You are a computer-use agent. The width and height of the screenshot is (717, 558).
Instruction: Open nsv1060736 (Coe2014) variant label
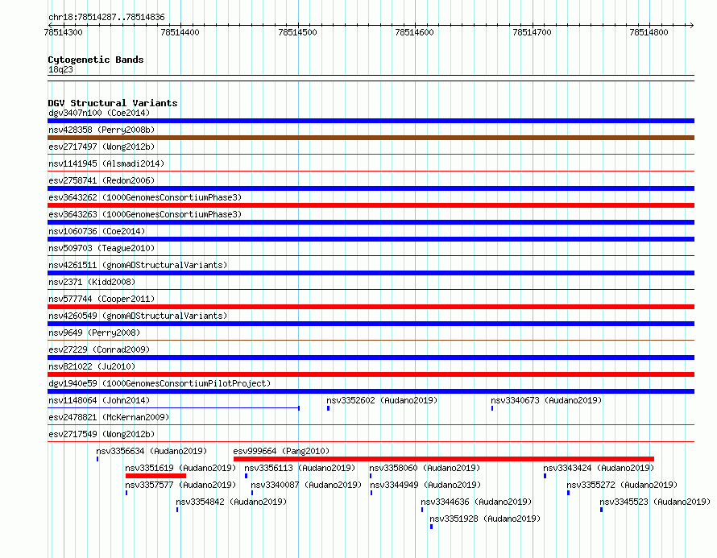coord(97,231)
